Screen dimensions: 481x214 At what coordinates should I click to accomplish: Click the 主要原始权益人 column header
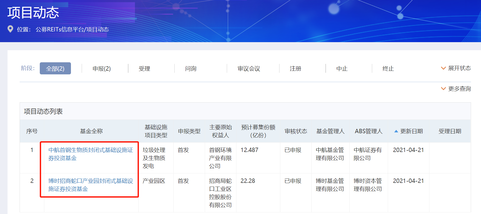(221, 131)
